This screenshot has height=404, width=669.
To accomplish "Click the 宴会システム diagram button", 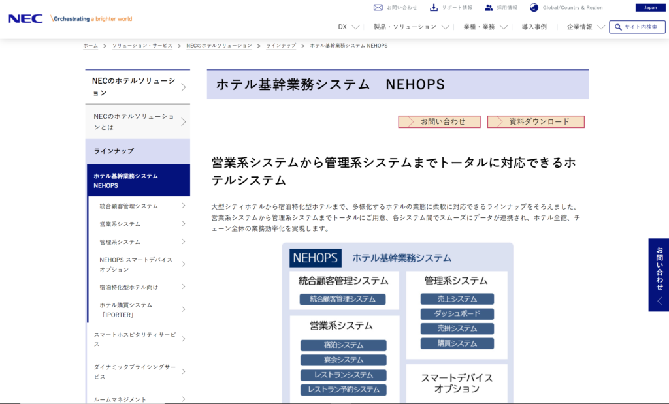I will (344, 360).
